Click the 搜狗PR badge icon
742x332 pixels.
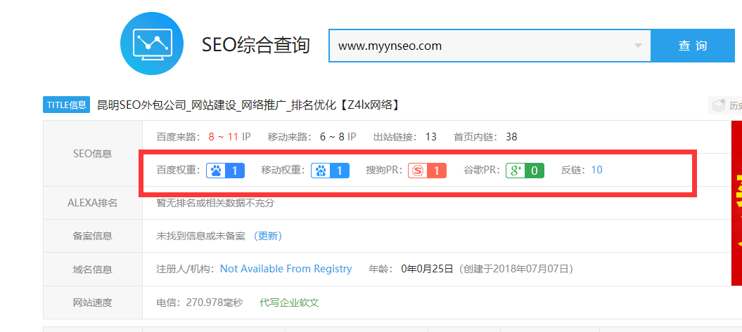(x=427, y=171)
